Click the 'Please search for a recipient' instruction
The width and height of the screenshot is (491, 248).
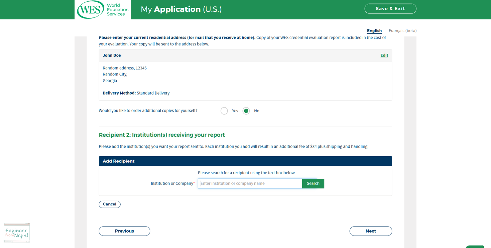click(x=246, y=173)
